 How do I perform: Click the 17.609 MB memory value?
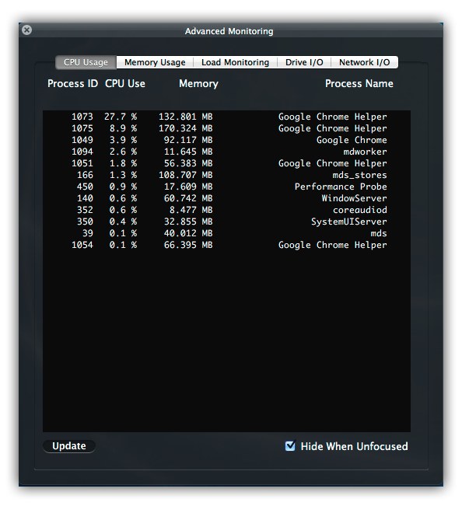point(188,187)
